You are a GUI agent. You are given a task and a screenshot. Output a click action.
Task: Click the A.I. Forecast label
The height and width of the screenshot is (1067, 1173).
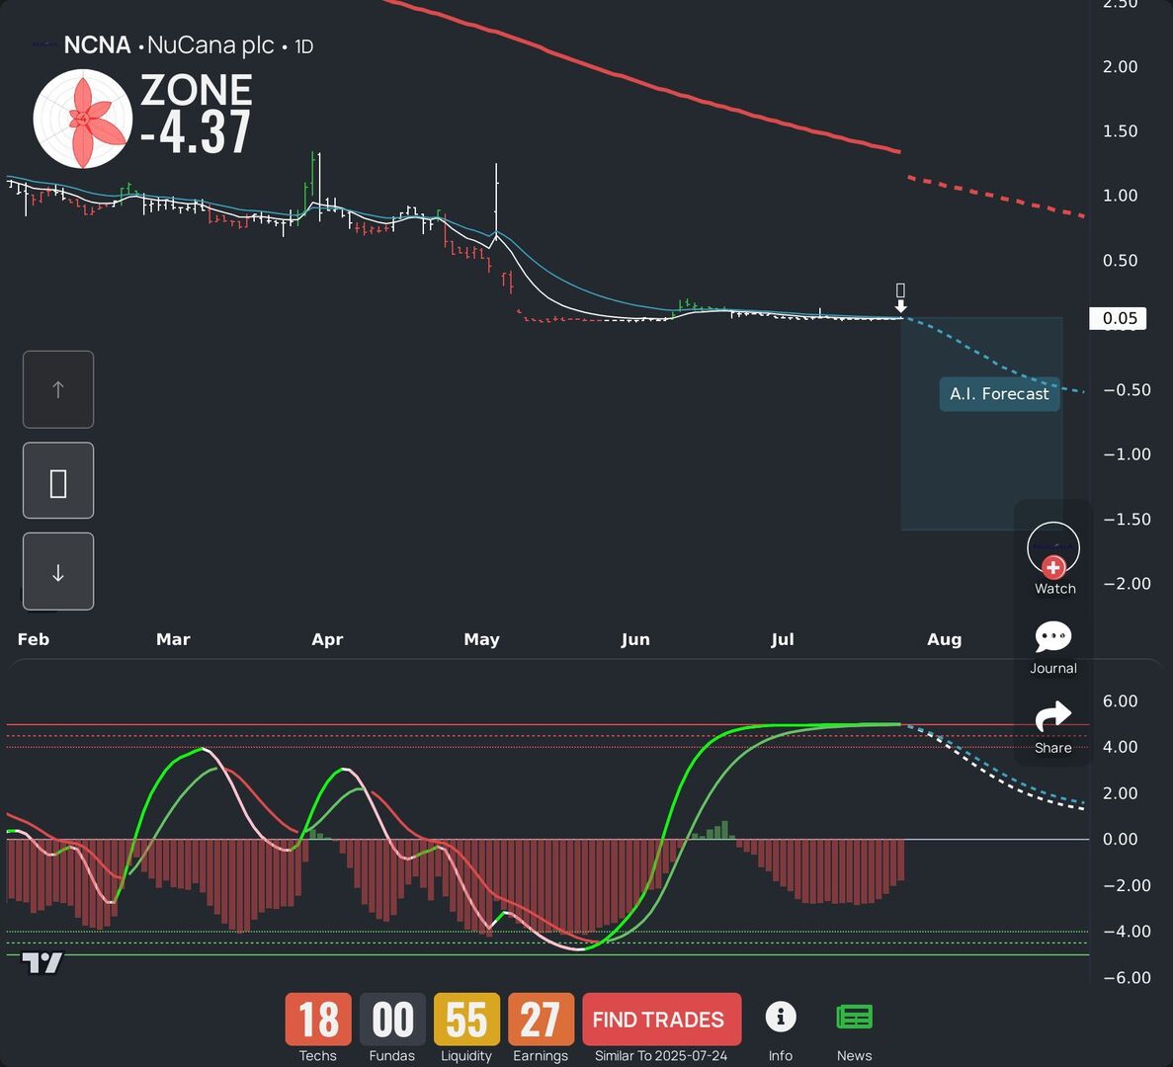999,394
